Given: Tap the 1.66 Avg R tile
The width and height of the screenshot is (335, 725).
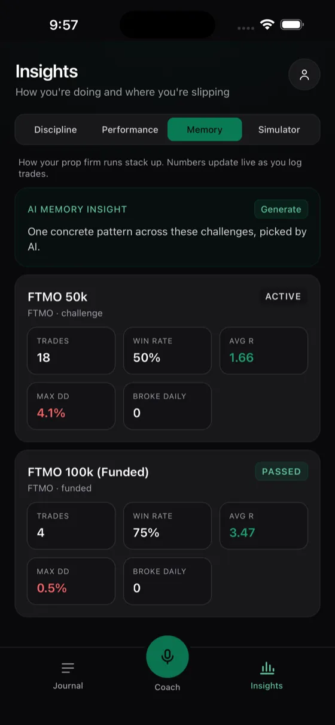Looking at the screenshot, I should pos(264,351).
